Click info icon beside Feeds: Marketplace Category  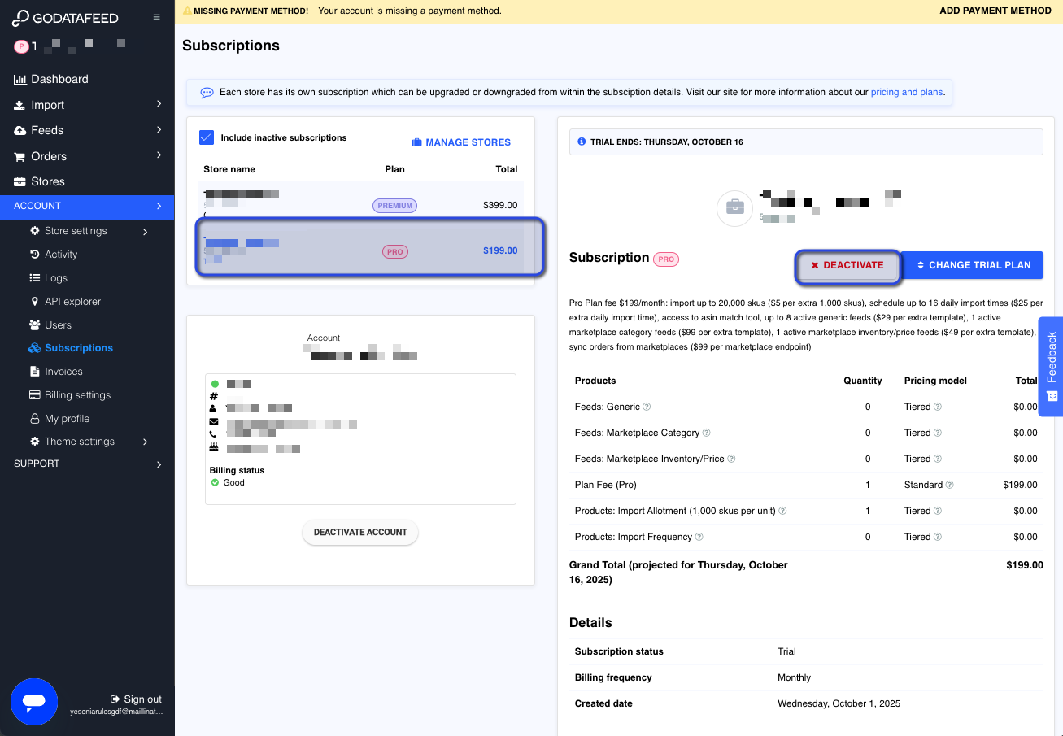[706, 433]
